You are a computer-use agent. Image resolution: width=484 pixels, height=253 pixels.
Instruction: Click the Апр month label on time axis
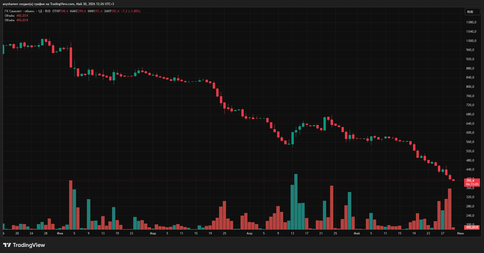click(250, 233)
